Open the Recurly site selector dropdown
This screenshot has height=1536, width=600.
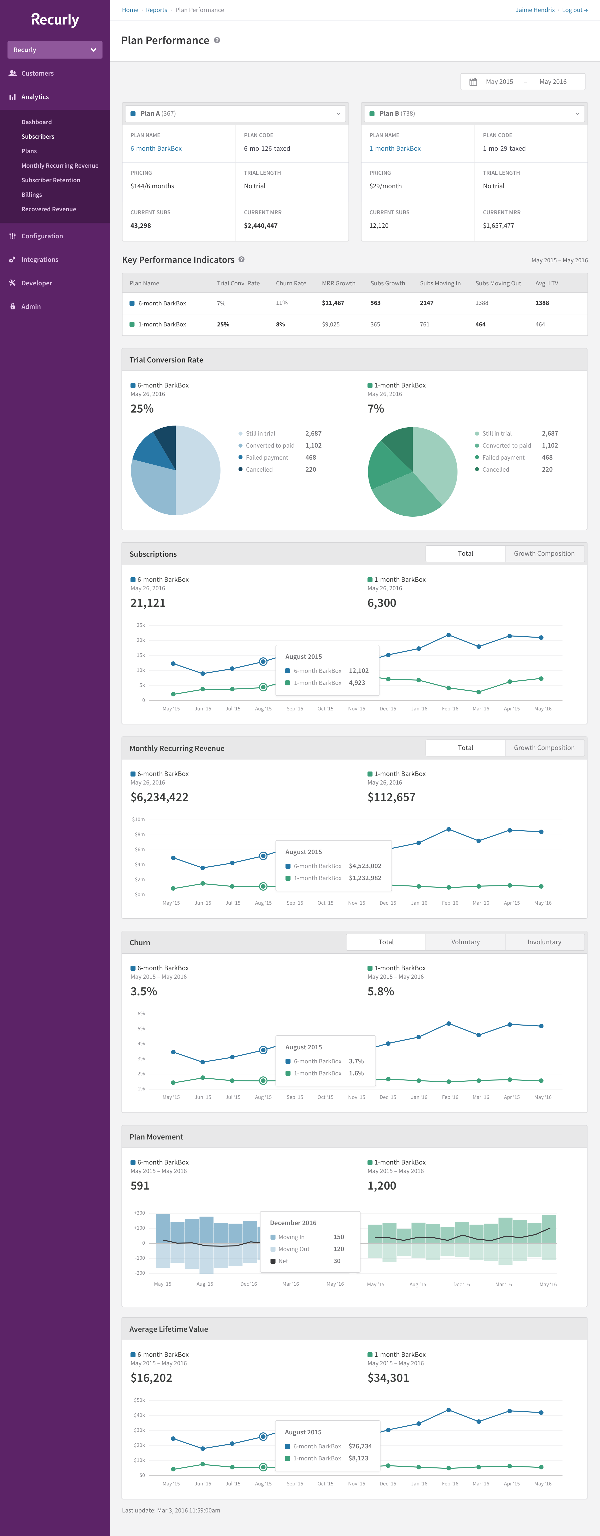click(x=55, y=50)
